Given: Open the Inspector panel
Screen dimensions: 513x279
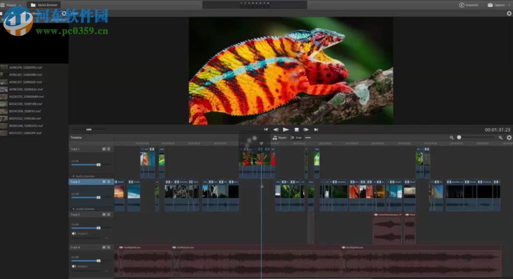Looking at the screenshot, I should click(469, 5).
